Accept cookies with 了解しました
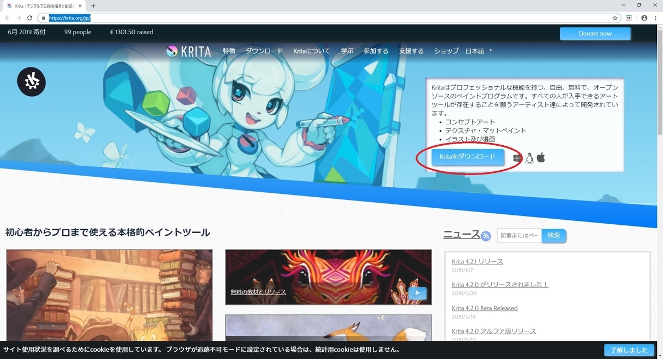This screenshot has height=359, width=663. pos(629,350)
